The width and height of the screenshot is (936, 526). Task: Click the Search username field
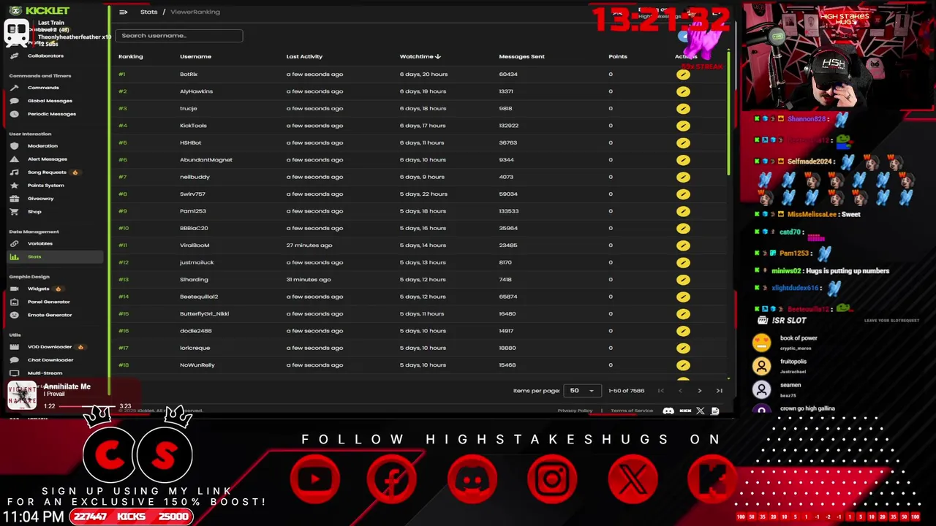178,35
